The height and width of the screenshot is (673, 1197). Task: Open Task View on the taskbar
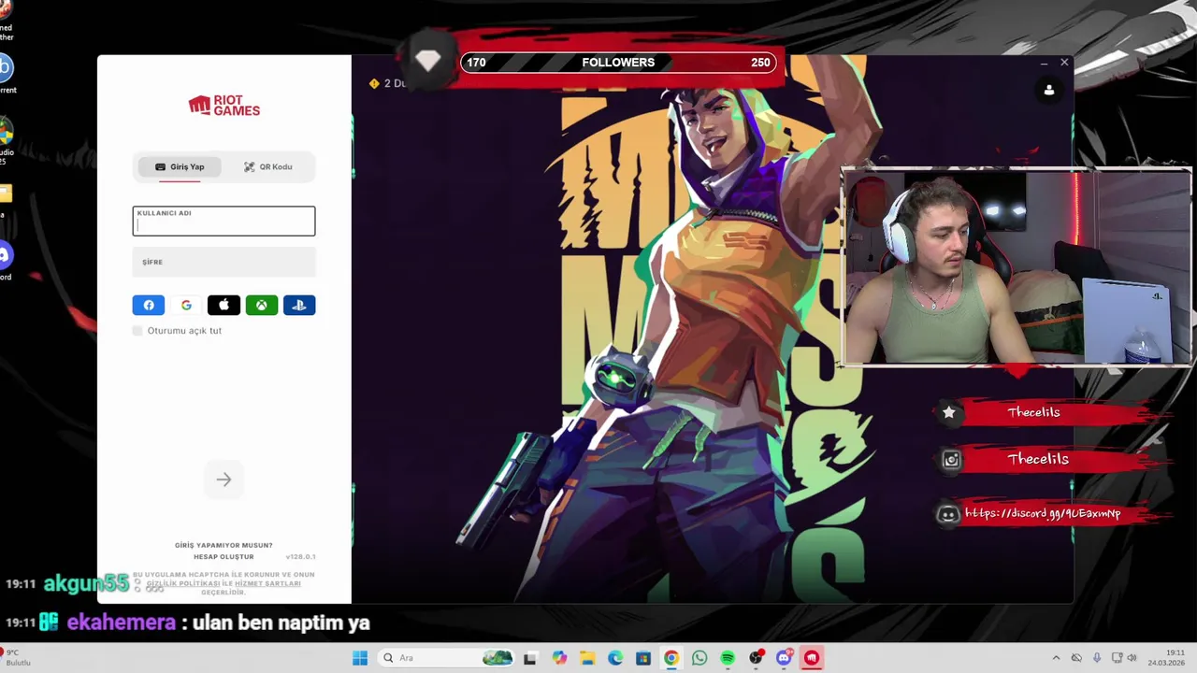click(x=530, y=658)
